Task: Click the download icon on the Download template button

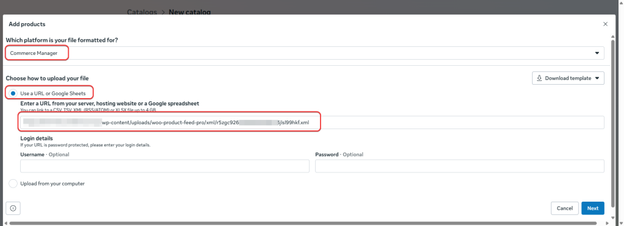Action: pyautogui.click(x=540, y=78)
